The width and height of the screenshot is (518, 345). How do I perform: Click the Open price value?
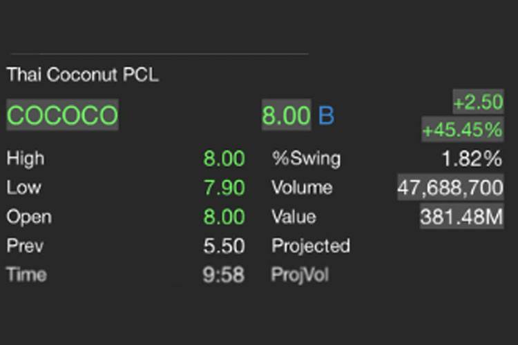[224, 217]
